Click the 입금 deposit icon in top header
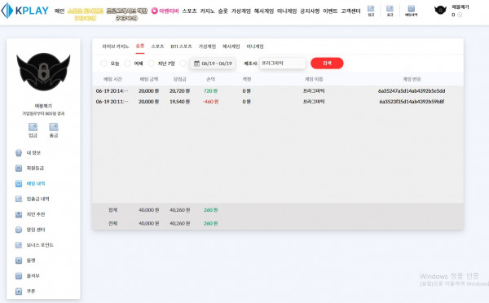This screenshot has height=303, width=489. (371, 11)
